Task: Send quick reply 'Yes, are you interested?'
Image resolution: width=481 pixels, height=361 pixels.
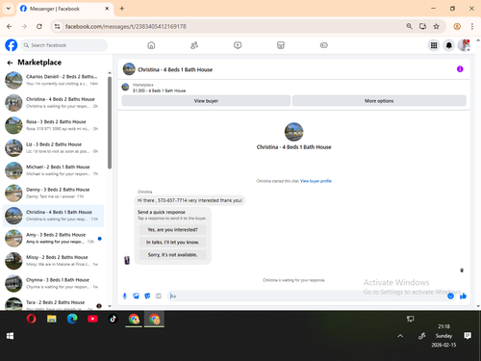Action: (x=172, y=230)
